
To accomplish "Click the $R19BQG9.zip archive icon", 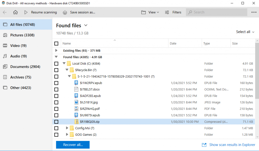I will tap(77, 122).
